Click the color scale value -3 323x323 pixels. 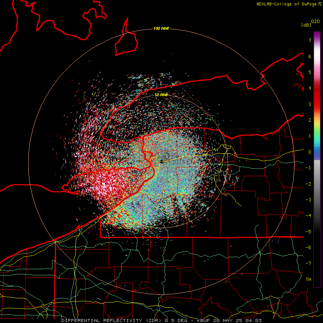pos(308,200)
